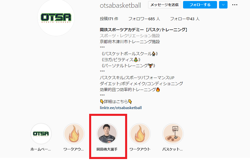Screen dimensions: 250x167
Task: Click the スポーツ・レクリエーション施設 category label
Action: click(x=130, y=36)
